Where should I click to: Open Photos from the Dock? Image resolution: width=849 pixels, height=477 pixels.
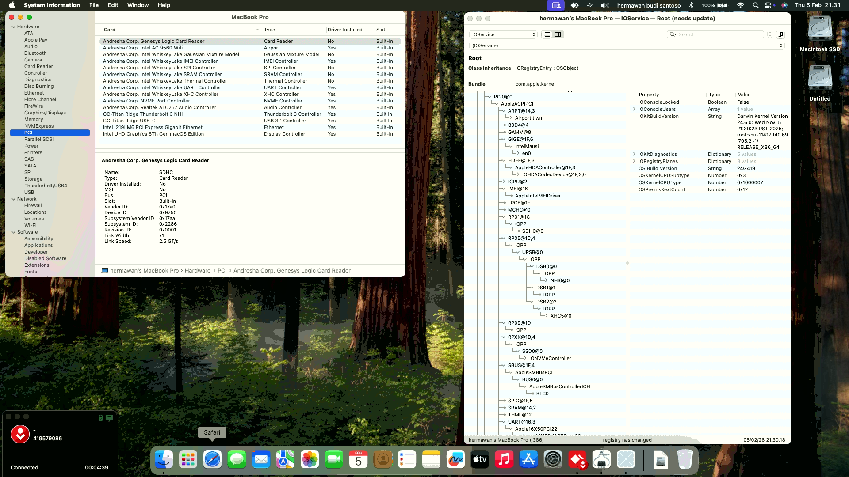point(310,460)
